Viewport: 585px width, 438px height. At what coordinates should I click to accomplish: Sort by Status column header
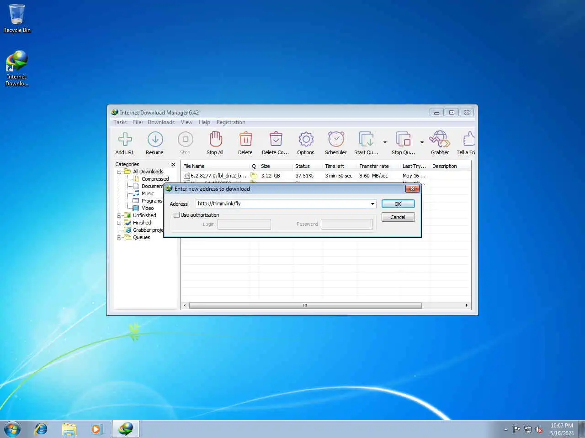pos(307,166)
